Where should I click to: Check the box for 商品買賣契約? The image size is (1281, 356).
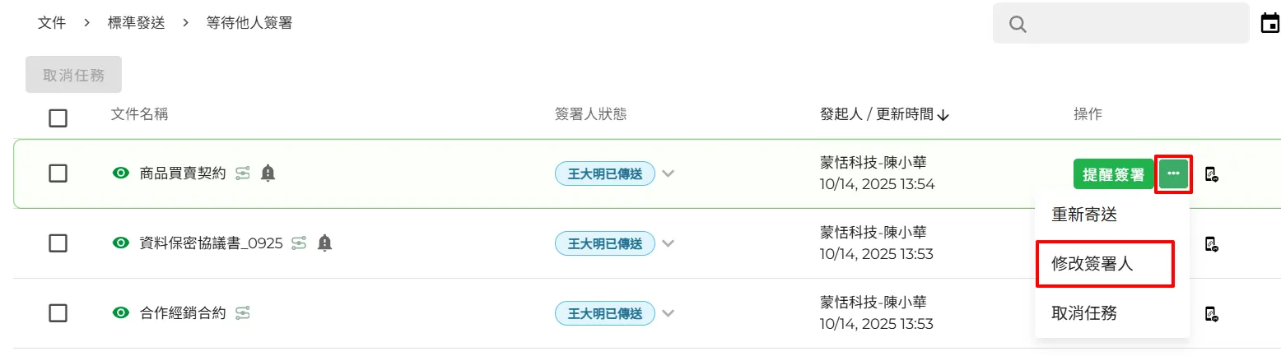point(58,173)
